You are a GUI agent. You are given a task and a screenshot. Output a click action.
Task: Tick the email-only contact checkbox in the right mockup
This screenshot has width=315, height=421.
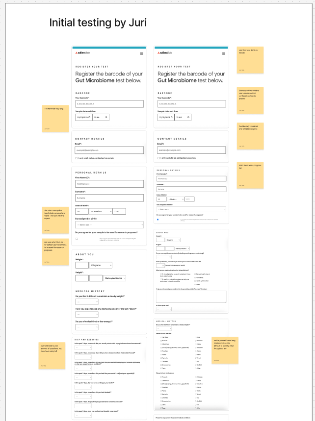pyautogui.click(x=158, y=158)
